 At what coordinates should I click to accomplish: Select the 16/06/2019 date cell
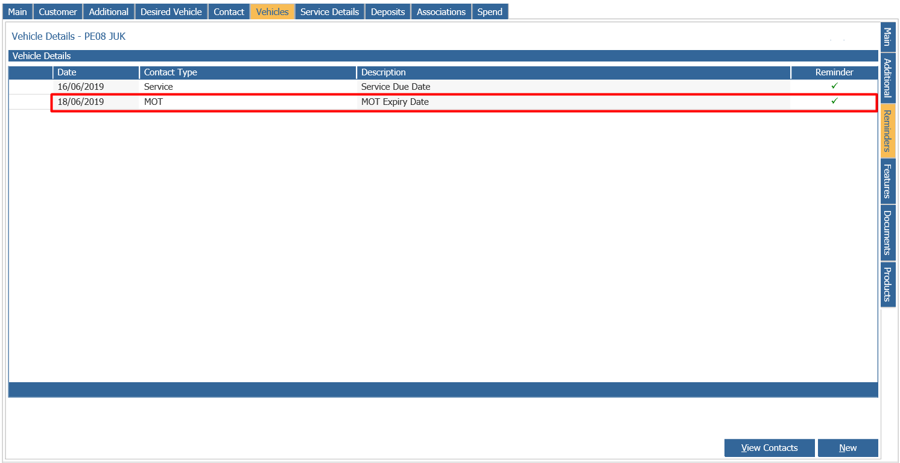pos(96,87)
